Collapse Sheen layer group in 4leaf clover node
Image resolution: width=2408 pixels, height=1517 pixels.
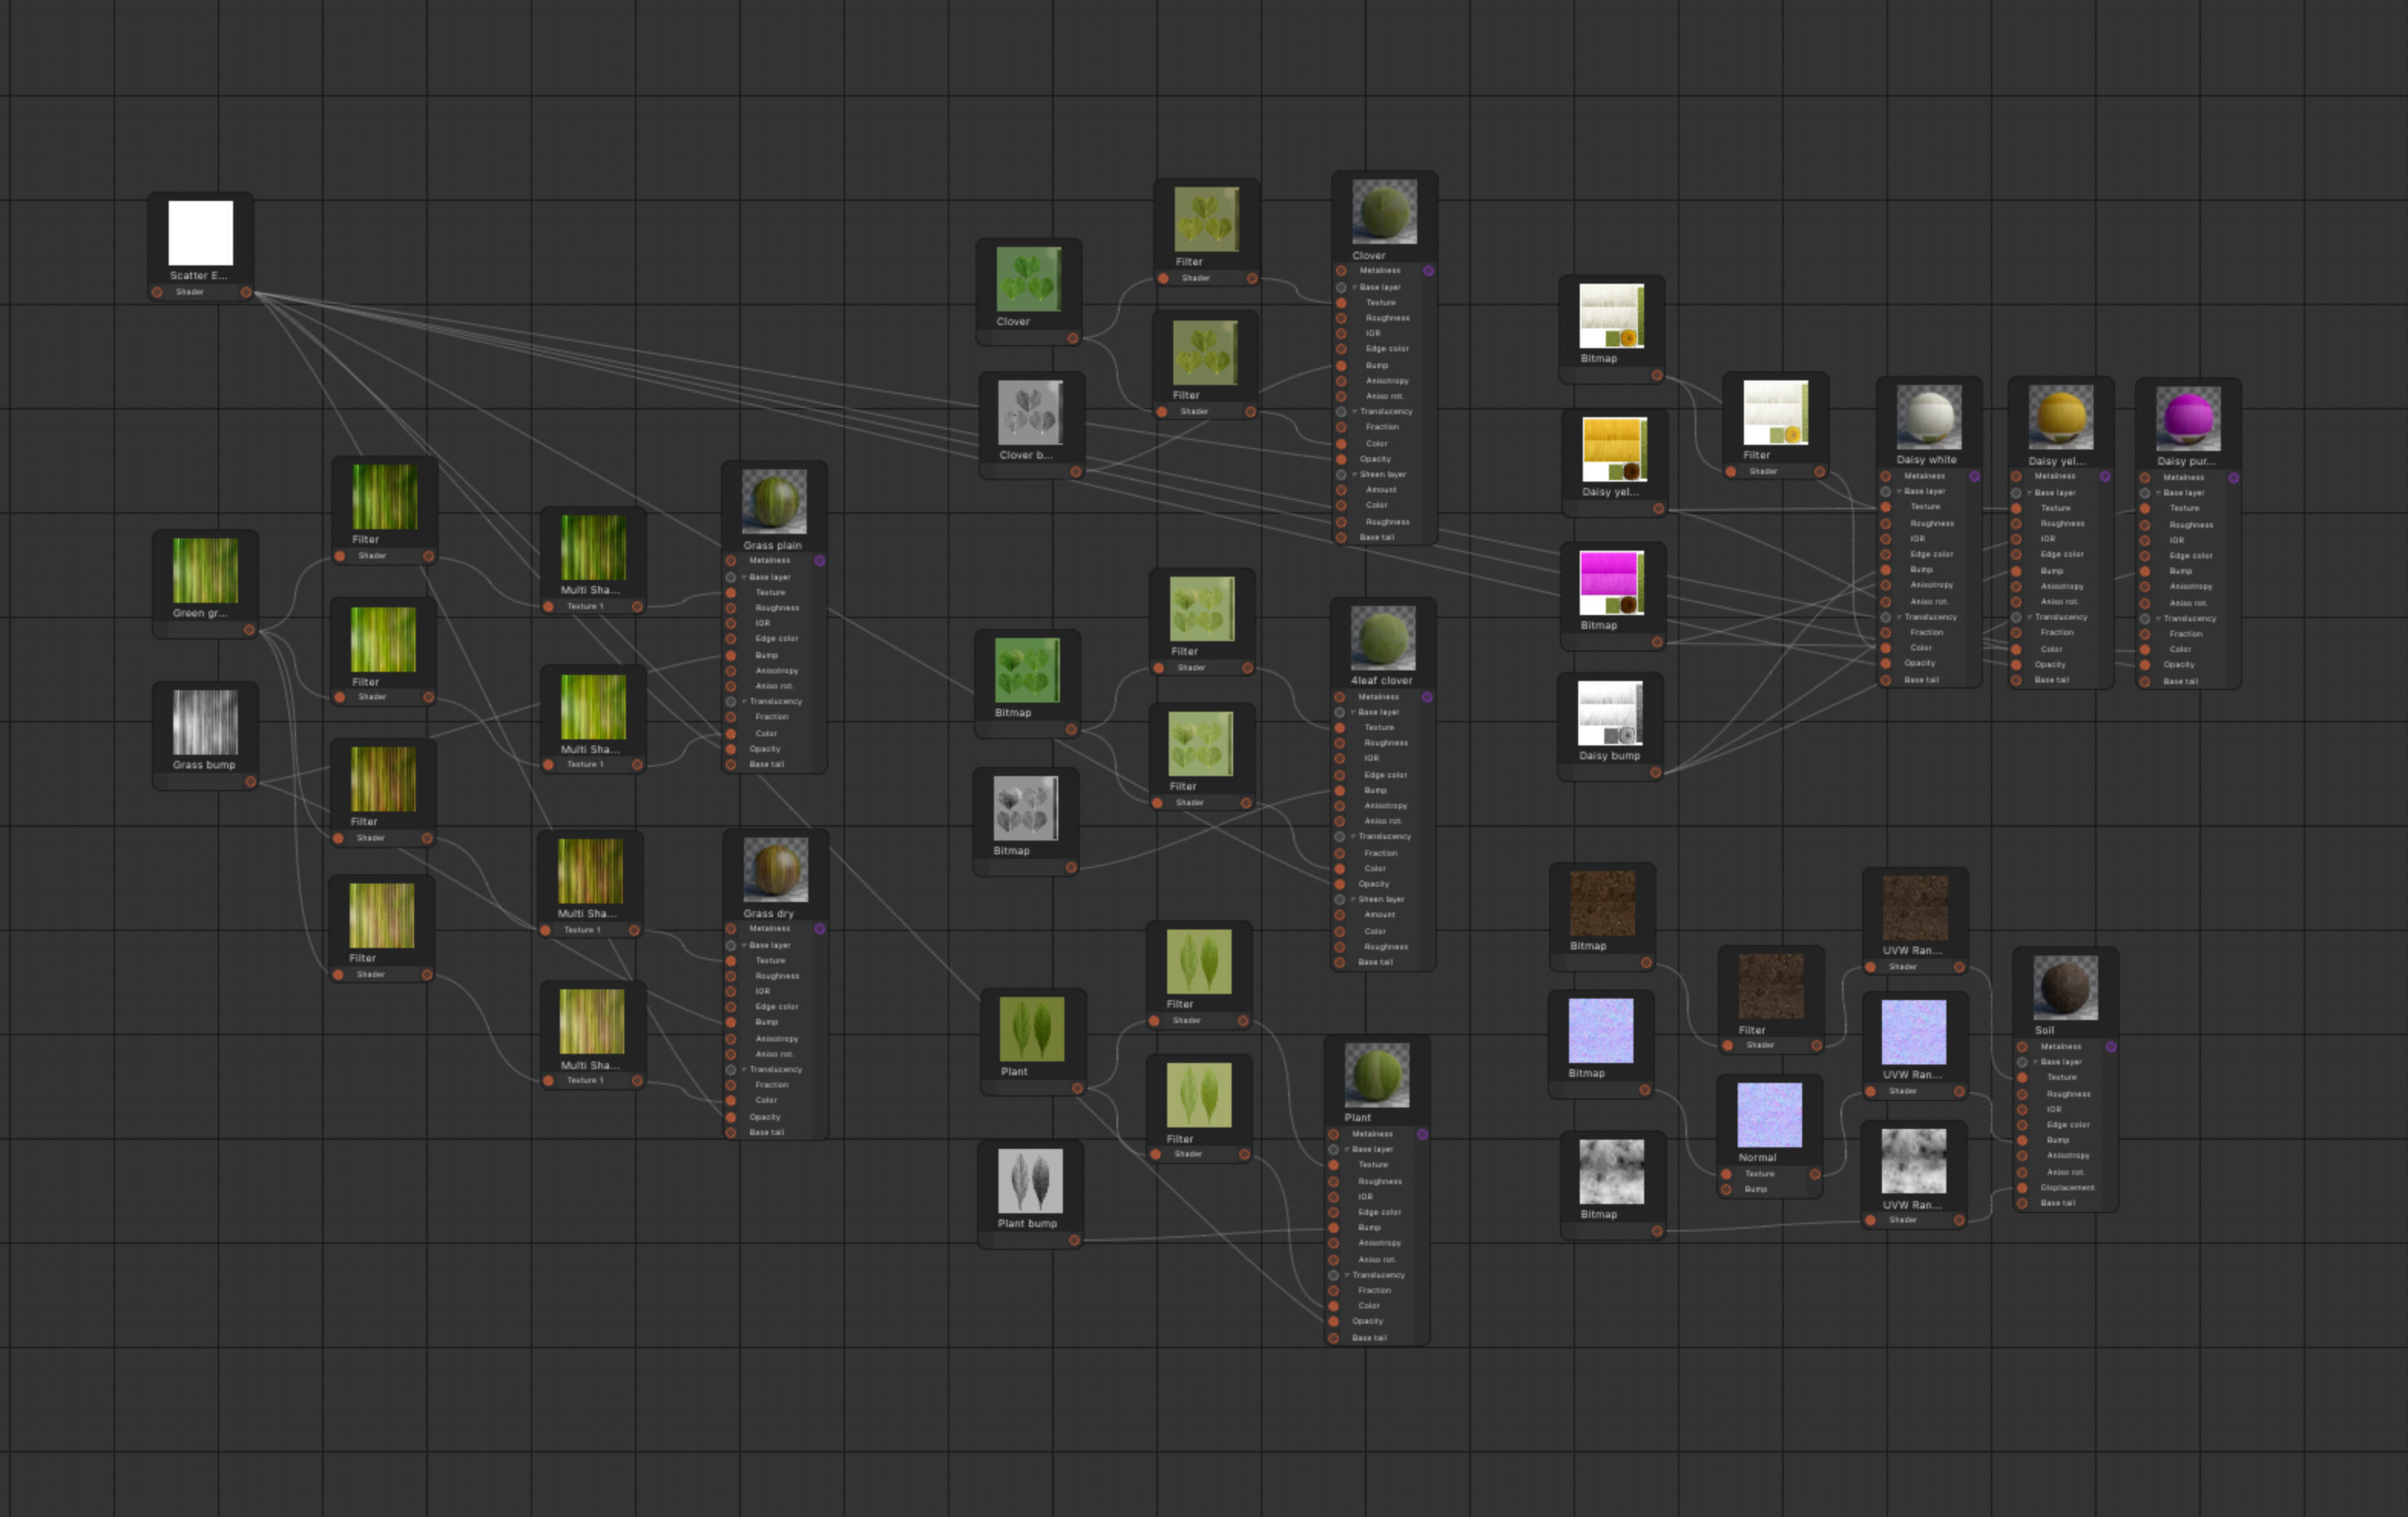pyautogui.click(x=1353, y=899)
